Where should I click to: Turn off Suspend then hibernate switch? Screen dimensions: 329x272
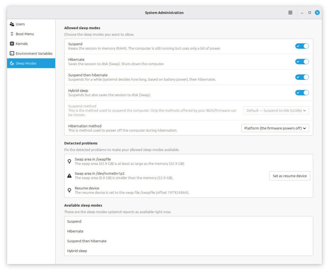[302, 77]
